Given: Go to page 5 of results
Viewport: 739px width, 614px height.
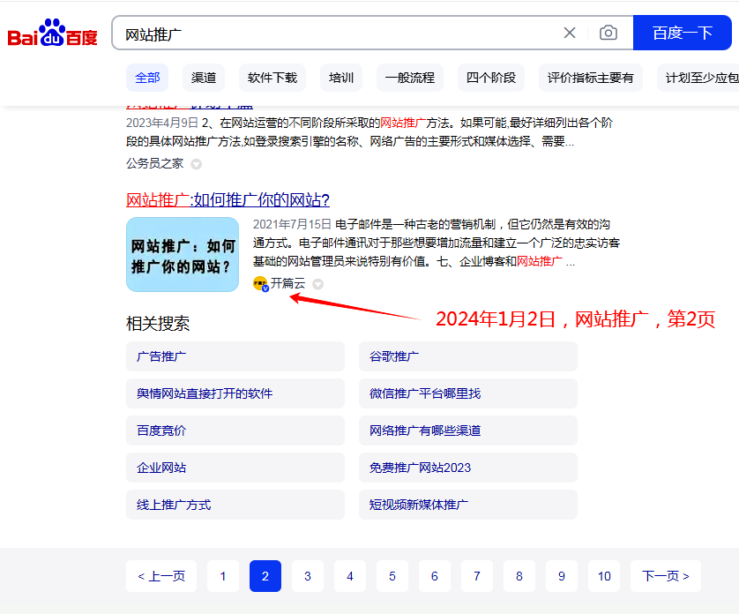Looking at the screenshot, I should [392, 576].
